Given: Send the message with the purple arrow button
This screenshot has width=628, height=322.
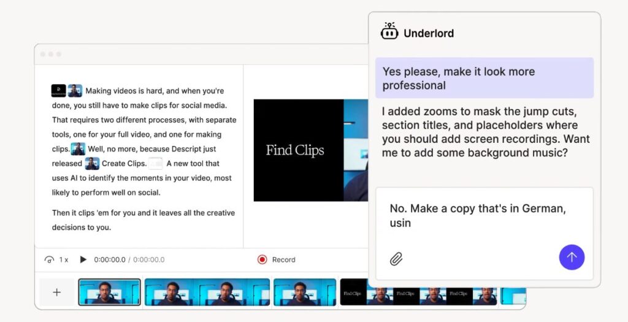Looking at the screenshot, I should (572, 258).
